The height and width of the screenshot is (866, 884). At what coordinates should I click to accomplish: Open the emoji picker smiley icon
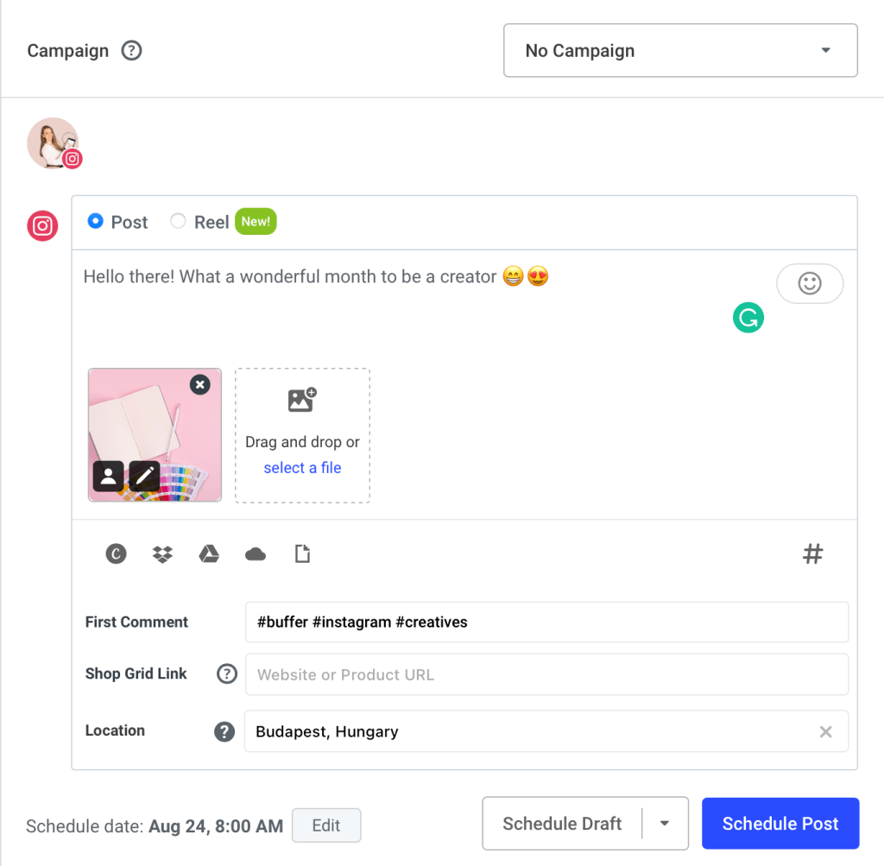point(810,283)
